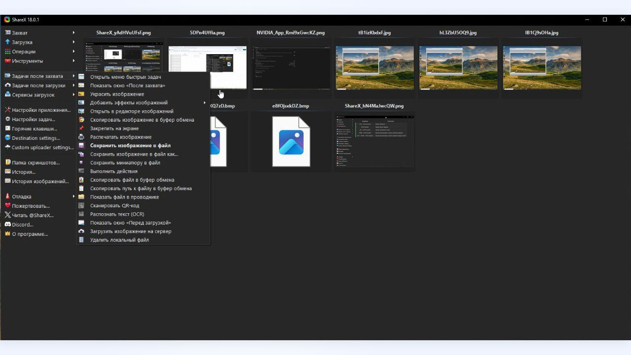Open «Настройки приложения...»
This screenshot has width=631, height=355.
point(41,110)
